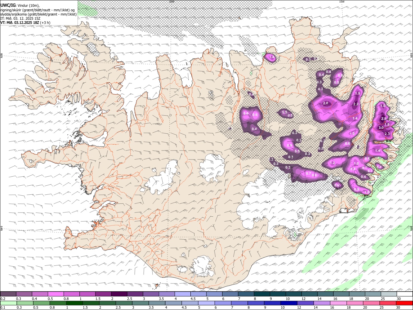The width and height of the screenshot is (413, 310).
Task: Click the first upper legend swatch, 0.2–0.3
Action: click(x=8, y=294)
